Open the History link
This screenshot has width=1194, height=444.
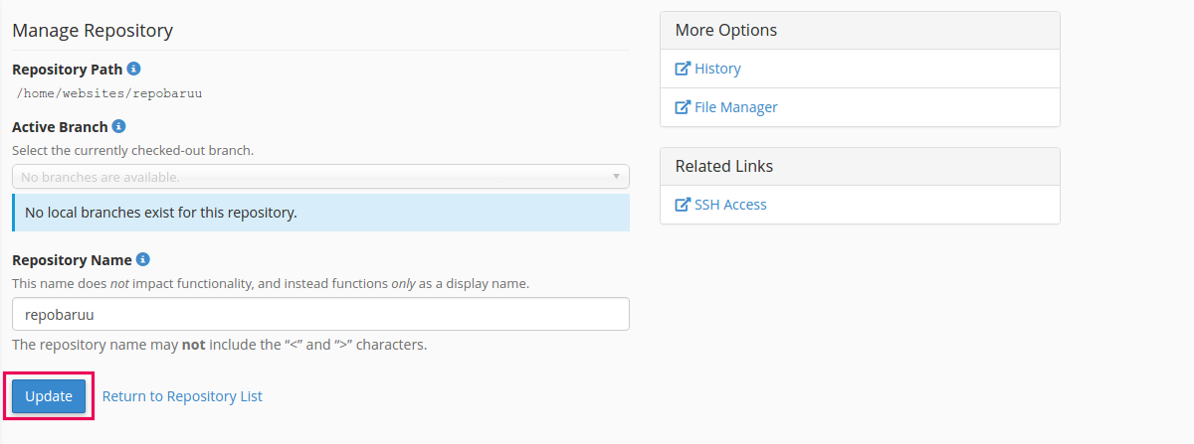click(x=717, y=69)
